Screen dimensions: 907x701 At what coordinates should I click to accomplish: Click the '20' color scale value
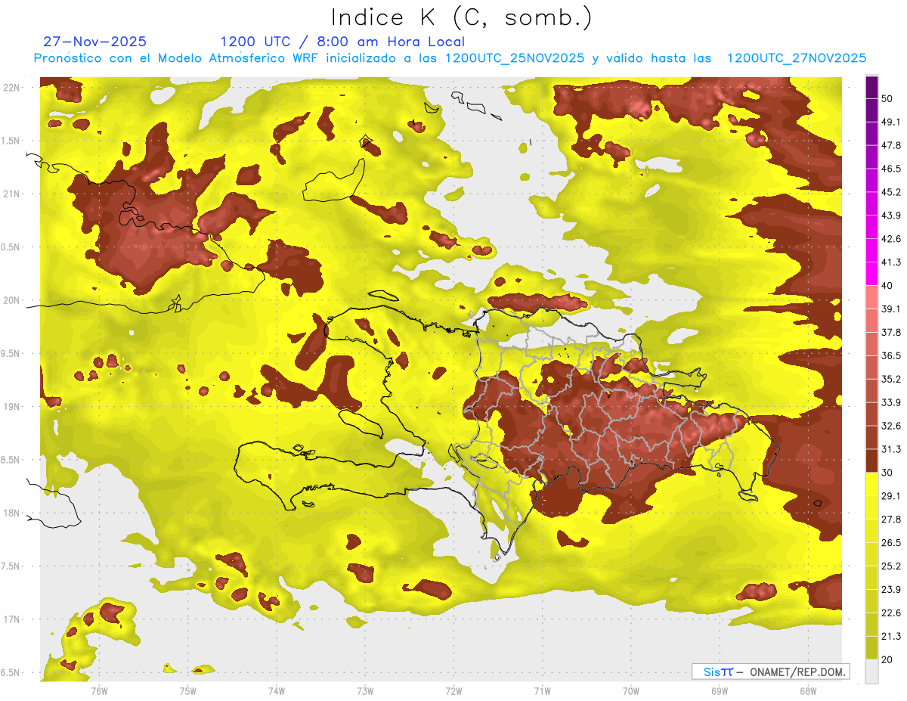[x=888, y=659]
